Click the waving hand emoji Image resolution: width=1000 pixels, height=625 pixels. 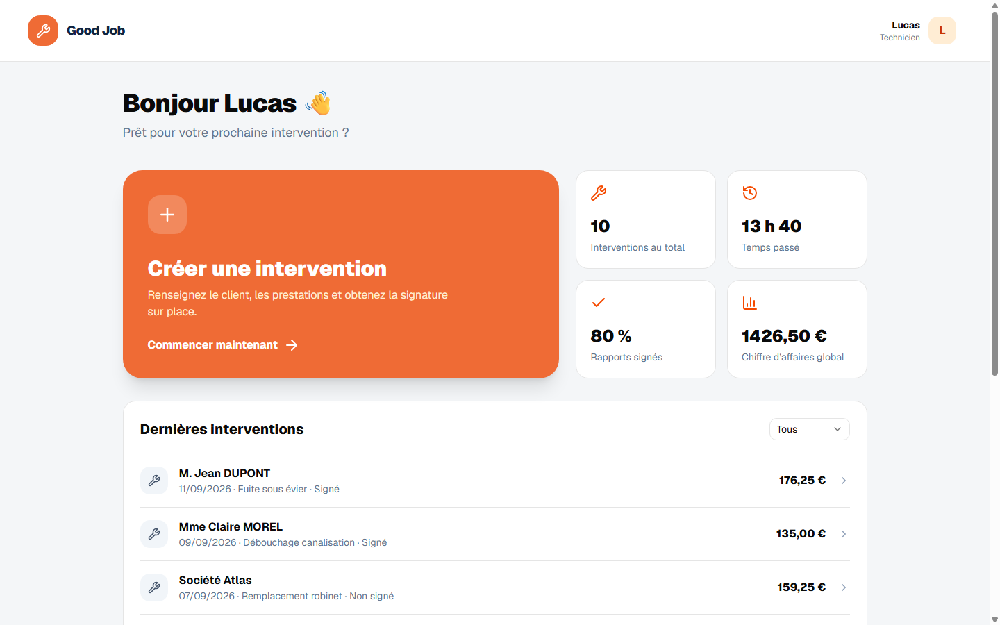[318, 103]
